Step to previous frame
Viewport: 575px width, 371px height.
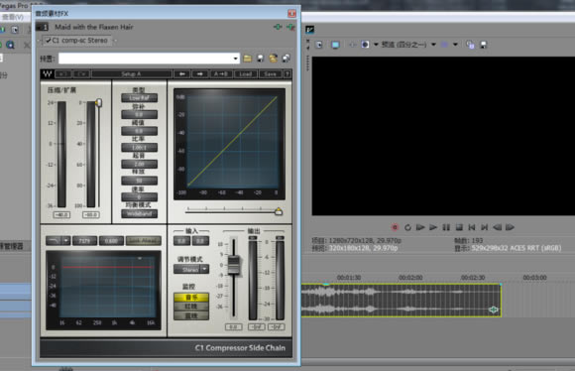pyautogui.click(x=498, y=227)
